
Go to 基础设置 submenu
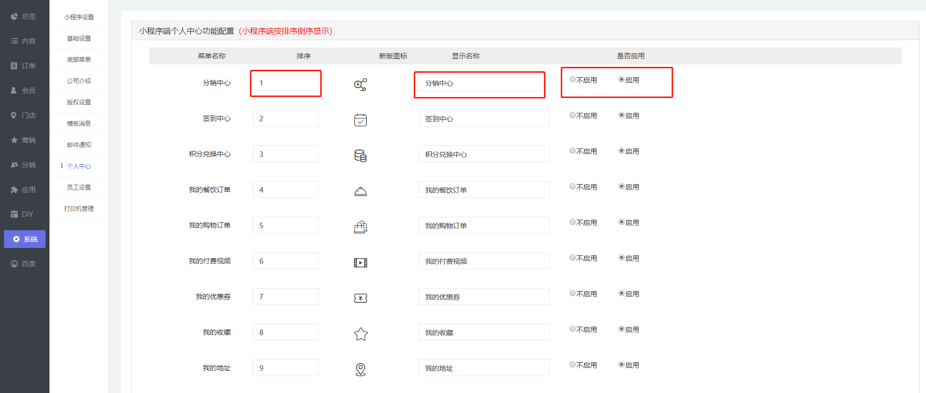79,38
